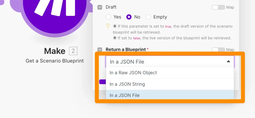
Task: Click the Draft parameter label
Action: click(x=111, y=7)
